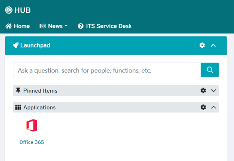Click the Applications grid icon
This screenshot has height=161, width=234.
point(18,107)
